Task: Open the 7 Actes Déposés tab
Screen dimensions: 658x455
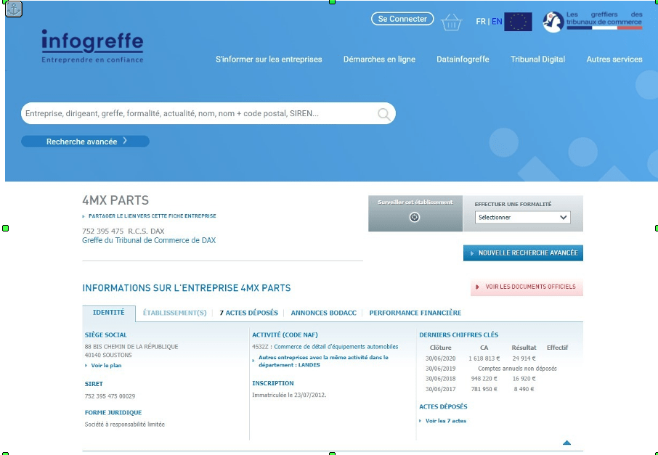Action: tap(248, 313)
